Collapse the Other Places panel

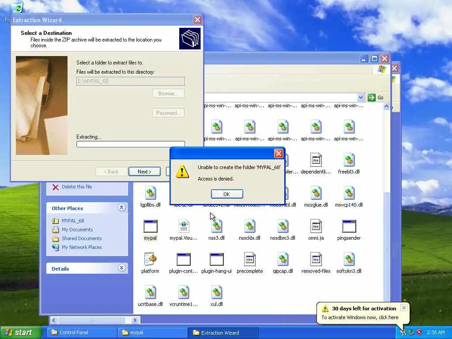coord(122,207)
